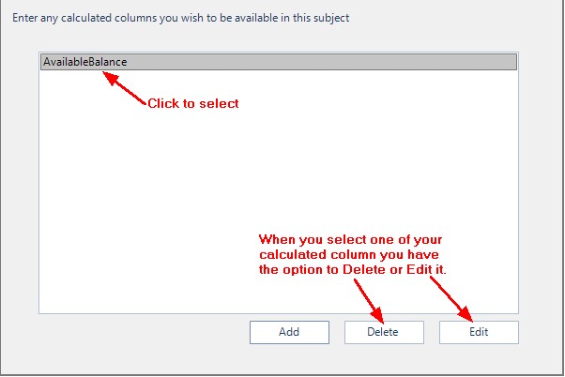The height and width of the screenshot is (377, 565).
Task: Click the 'calculated column you have' annotation line
Action: (x=349, y=254)
